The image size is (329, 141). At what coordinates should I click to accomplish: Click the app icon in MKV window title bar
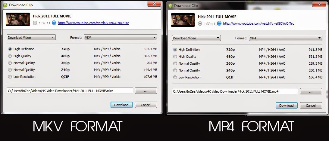(5, 5)
